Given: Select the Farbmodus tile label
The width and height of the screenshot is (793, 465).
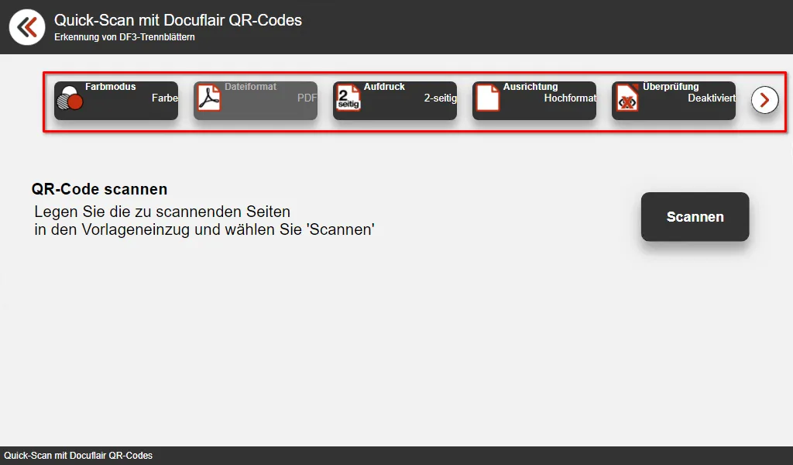Looking at the screenshot, I should pyautogui.click(x=110, y=87).
